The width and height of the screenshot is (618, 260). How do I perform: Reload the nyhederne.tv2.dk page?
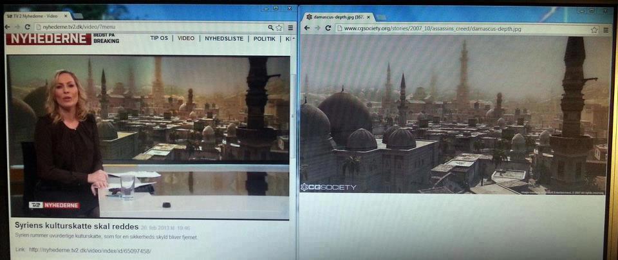(27, 27)
